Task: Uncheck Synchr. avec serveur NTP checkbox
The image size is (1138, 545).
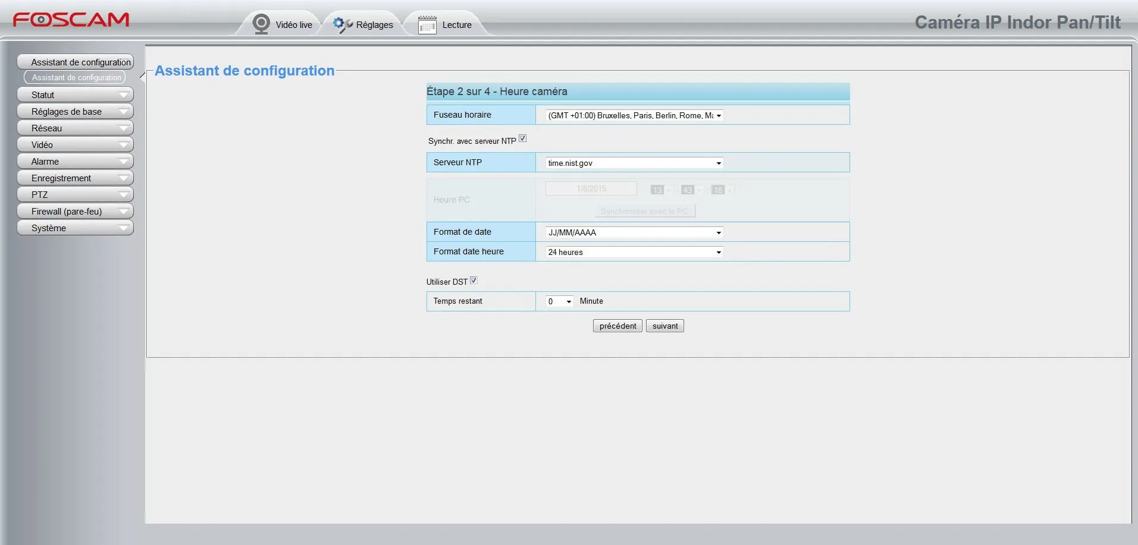Action: tap(522, 138)
